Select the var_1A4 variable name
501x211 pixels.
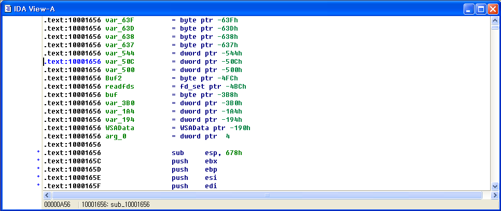[120, 111]
